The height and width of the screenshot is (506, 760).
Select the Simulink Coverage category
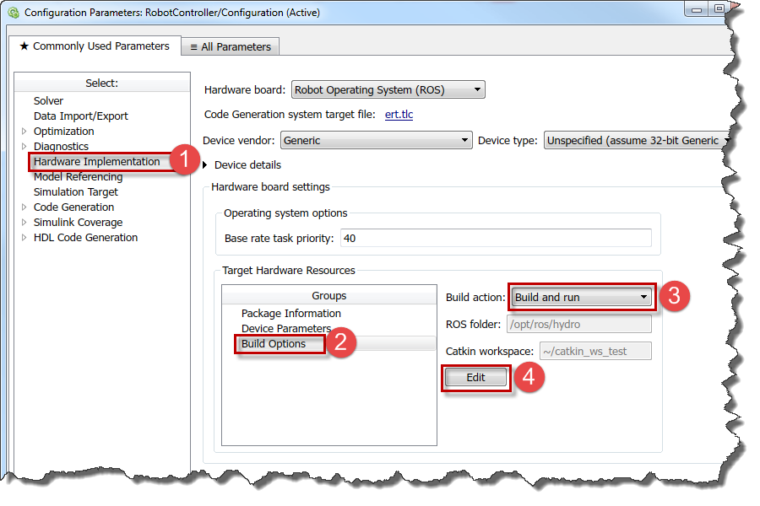coord(78,223)
